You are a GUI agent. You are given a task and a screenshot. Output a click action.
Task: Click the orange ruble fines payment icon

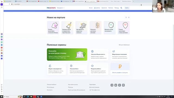[120, 66]
